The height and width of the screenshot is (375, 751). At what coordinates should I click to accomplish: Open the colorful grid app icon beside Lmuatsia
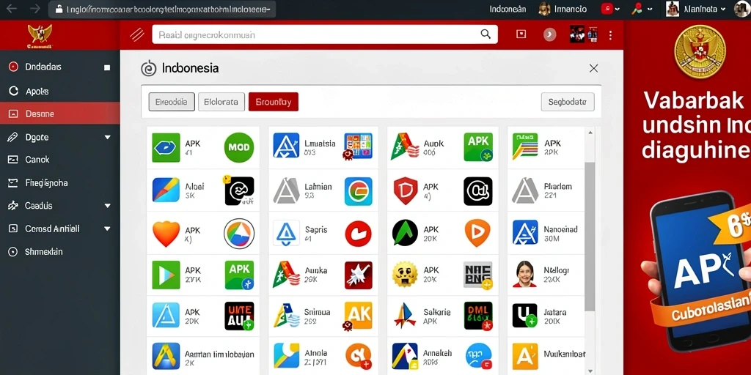coord(358,146)
